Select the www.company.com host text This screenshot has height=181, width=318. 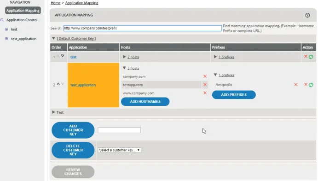pyautogui.click(x=139, y=93)
